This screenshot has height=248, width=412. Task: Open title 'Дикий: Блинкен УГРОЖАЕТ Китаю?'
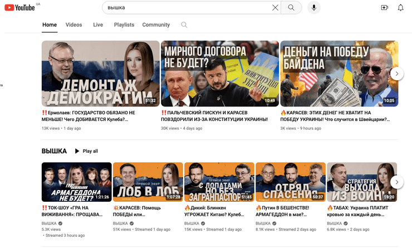tap(214, 211)
